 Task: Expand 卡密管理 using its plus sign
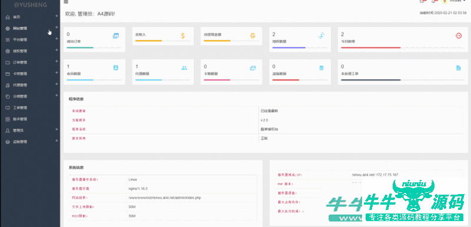click(x=57, y=72)
